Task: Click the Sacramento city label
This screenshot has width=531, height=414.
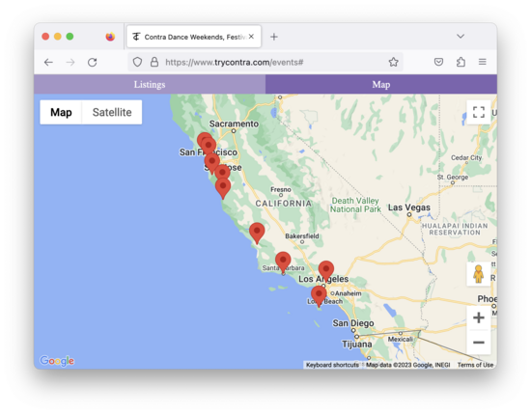Action: 234,124
